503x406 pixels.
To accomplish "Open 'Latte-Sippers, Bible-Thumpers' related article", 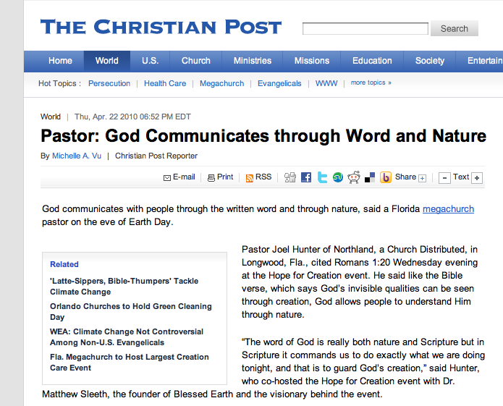I will tap(124, 287).
